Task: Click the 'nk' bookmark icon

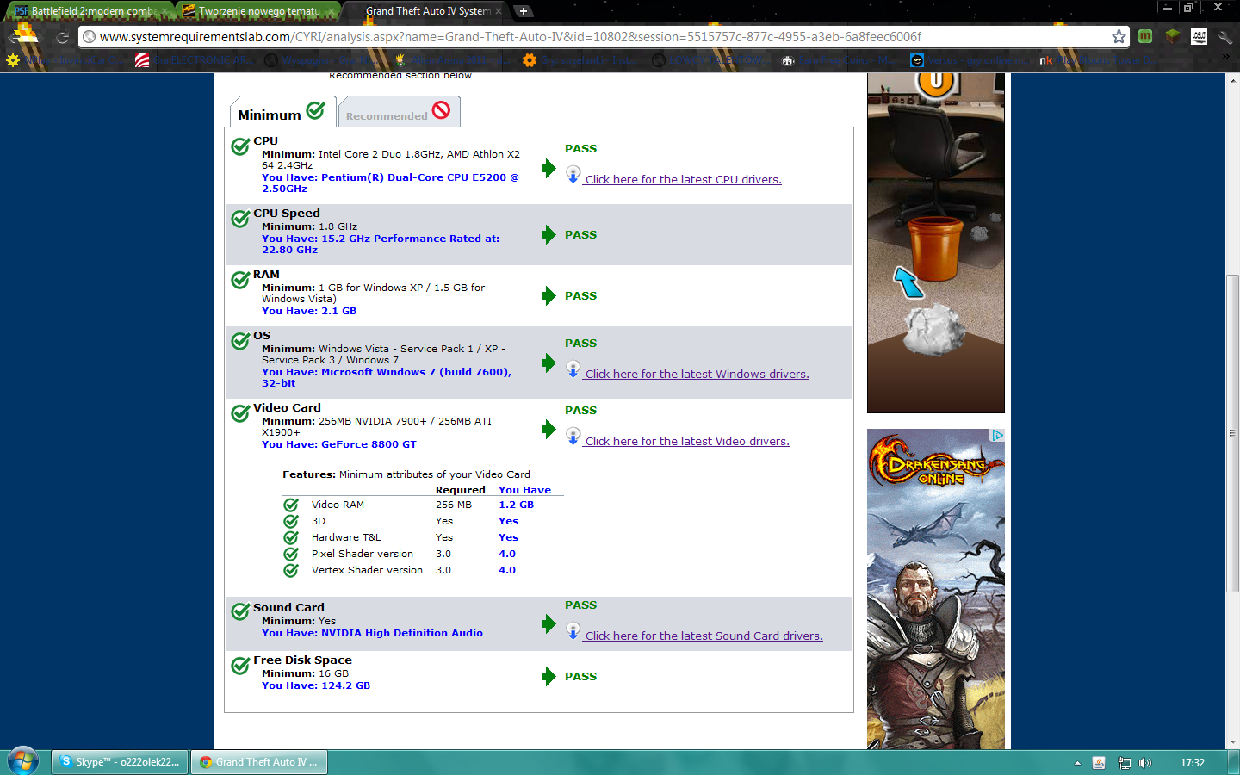Action: [x=1046, y=60]
